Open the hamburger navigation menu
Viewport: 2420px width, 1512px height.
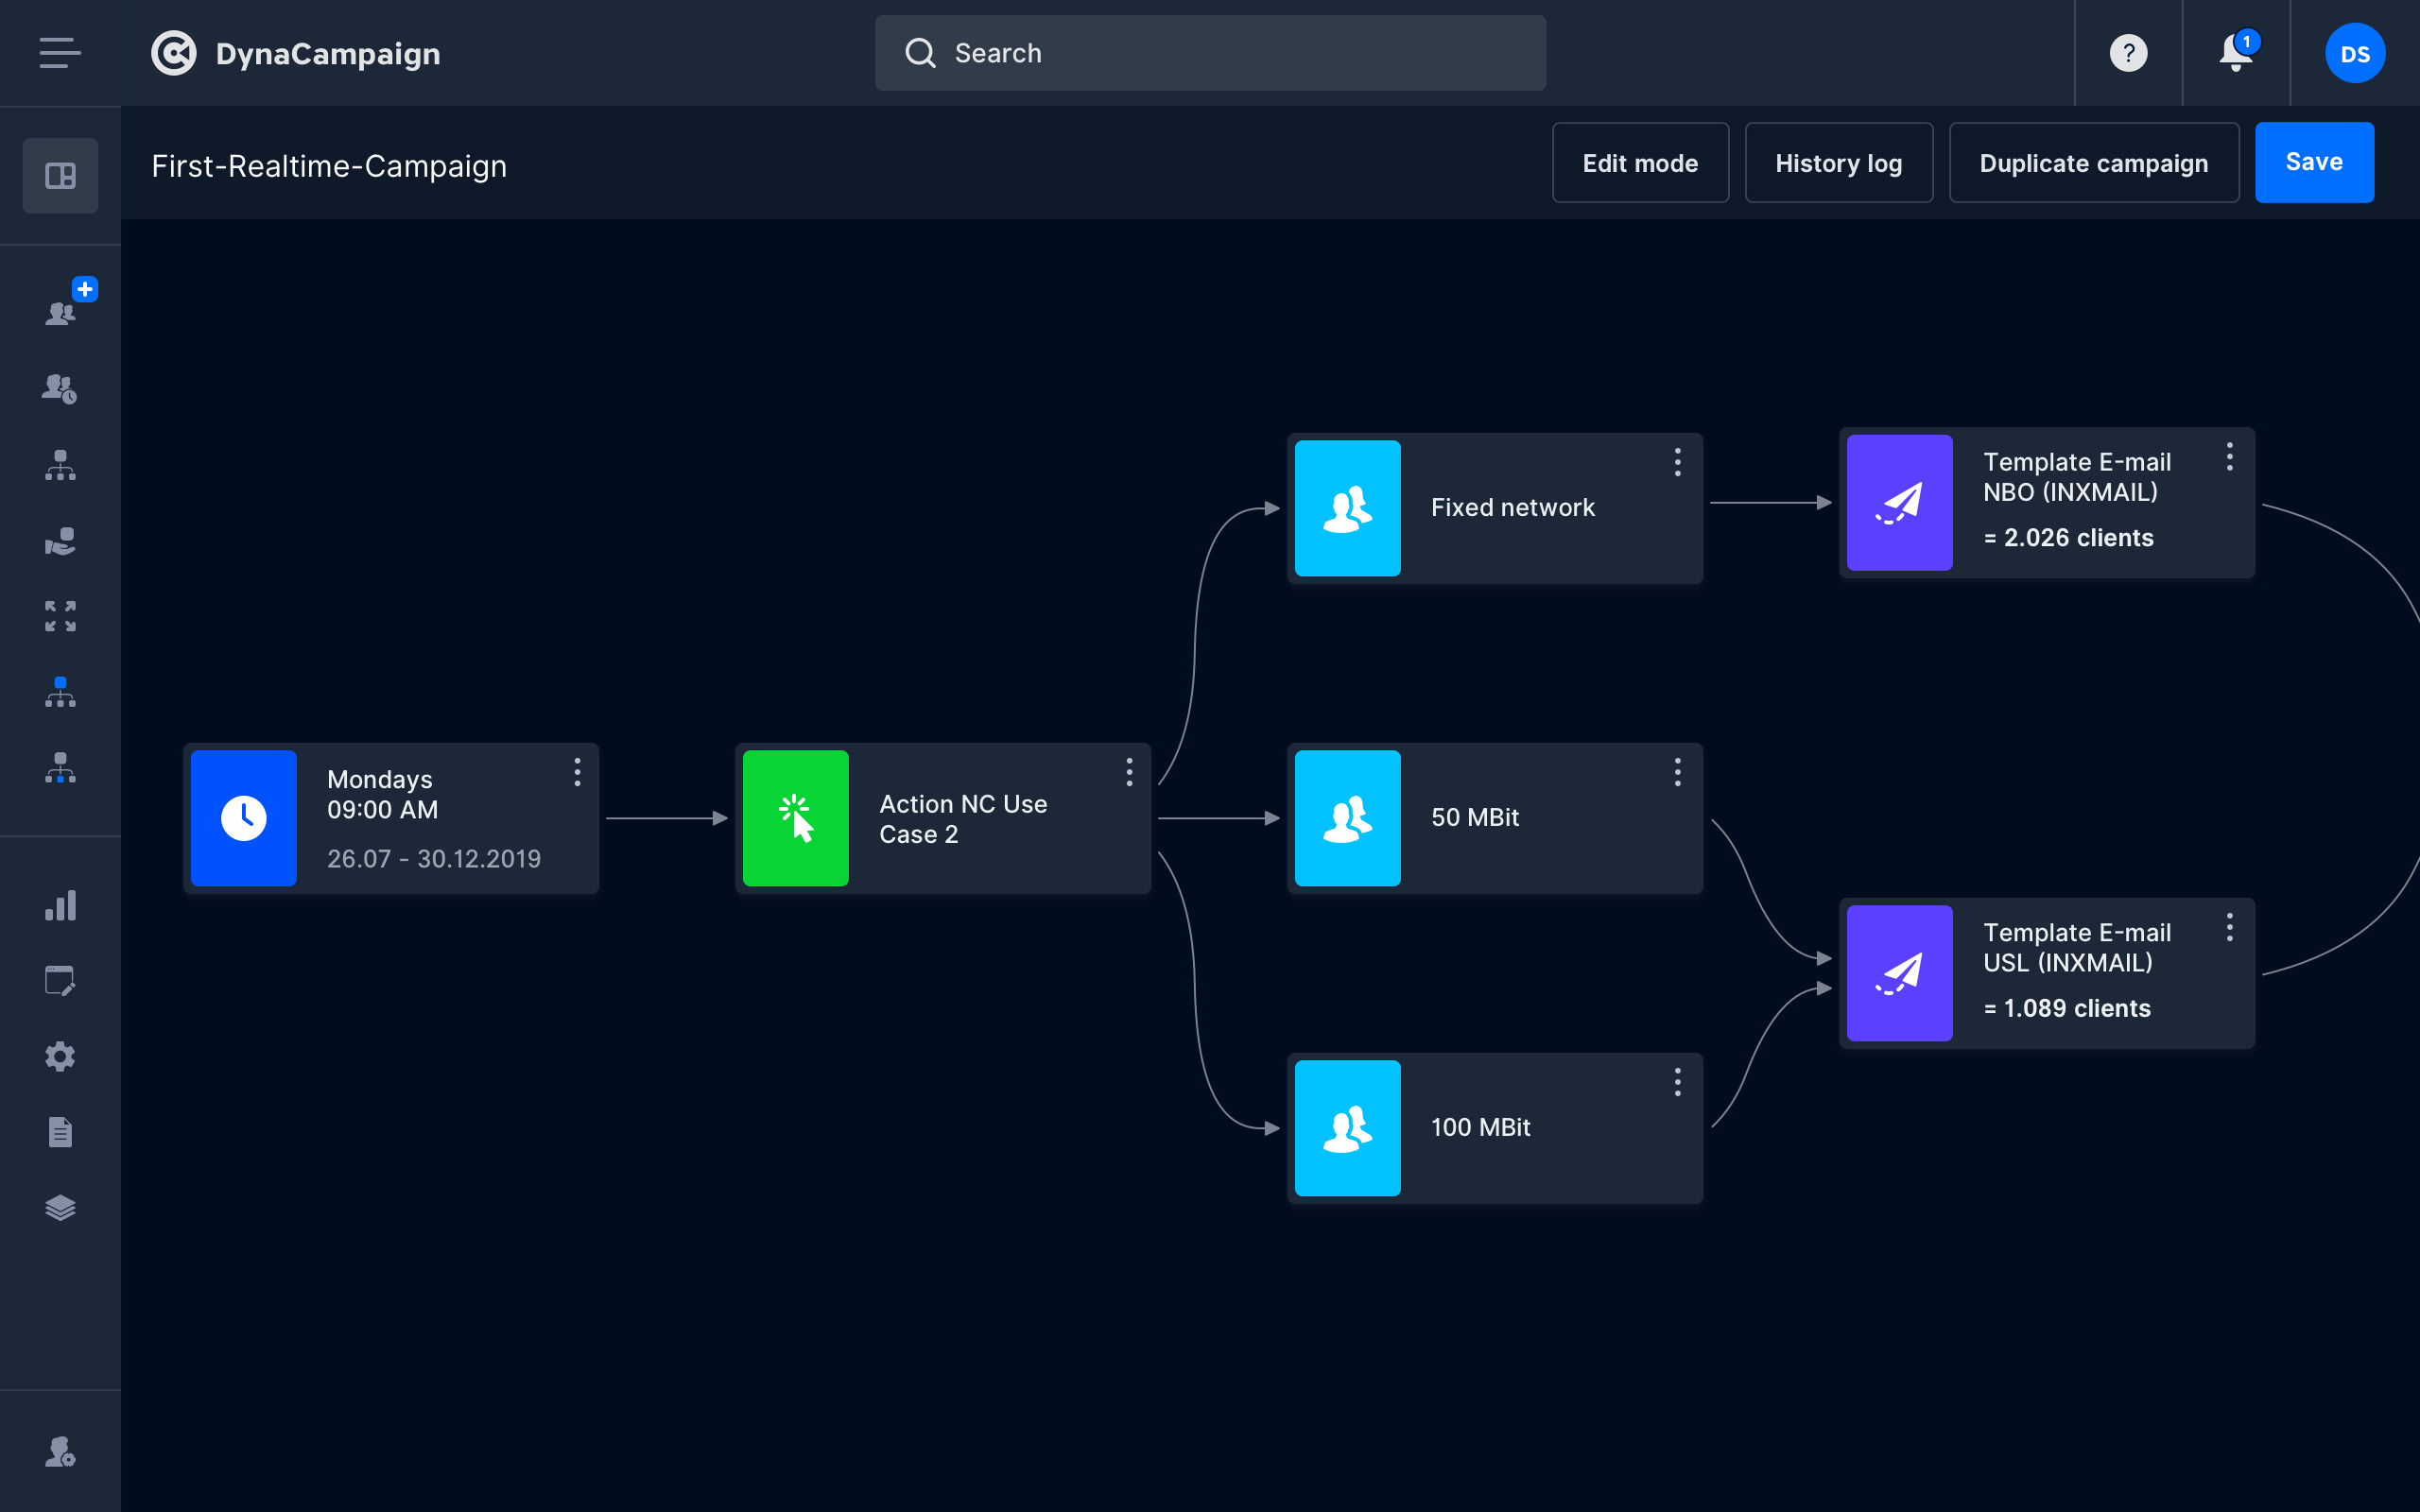(x=60, y=53)
